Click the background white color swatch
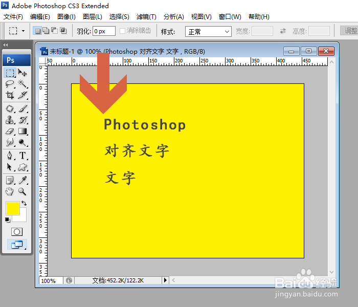Image resolution: width=358 pixels, height=307 pixels. [23, 217]
